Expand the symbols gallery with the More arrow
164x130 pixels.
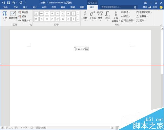click(78, 20)
